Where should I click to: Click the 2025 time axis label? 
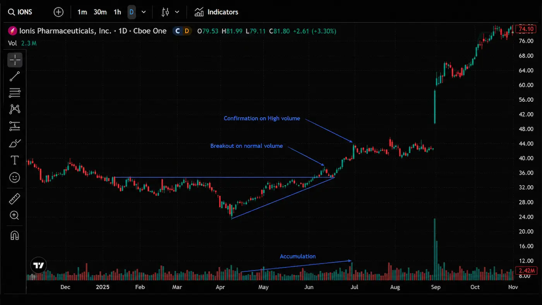click(x=103, y=287)
